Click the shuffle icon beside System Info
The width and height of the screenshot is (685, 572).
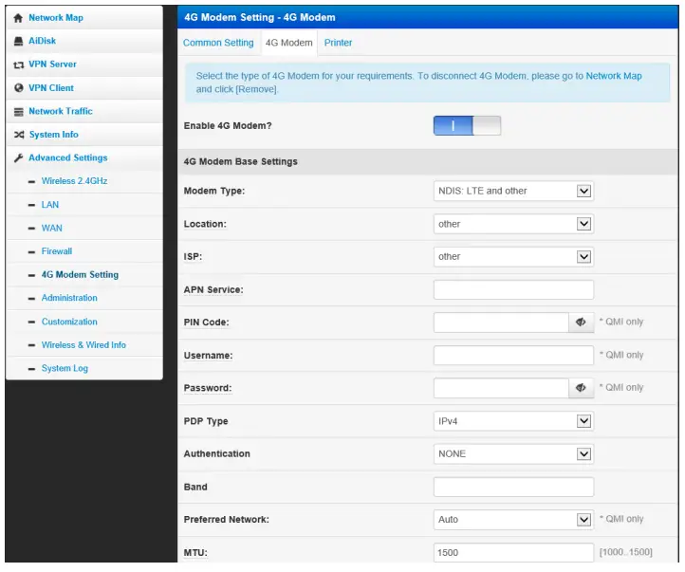pyautogui.click(x=19, y=135)
